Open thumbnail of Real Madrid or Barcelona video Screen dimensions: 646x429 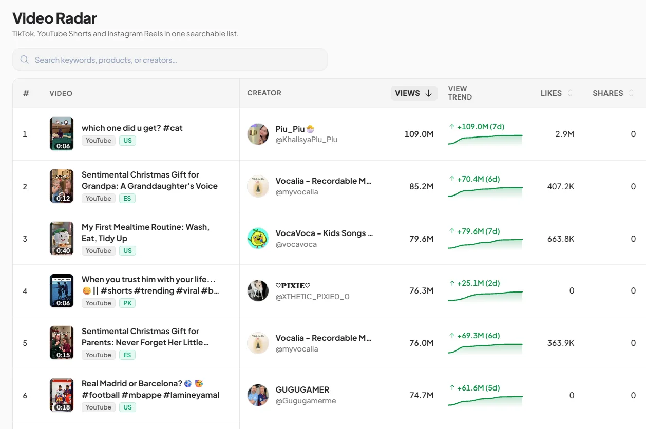pos(62,395)
